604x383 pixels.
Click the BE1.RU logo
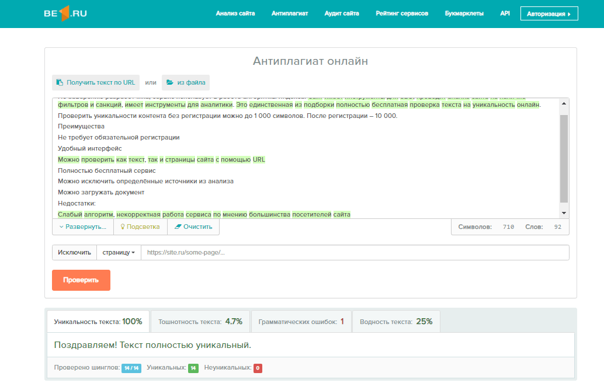(65, 13)
